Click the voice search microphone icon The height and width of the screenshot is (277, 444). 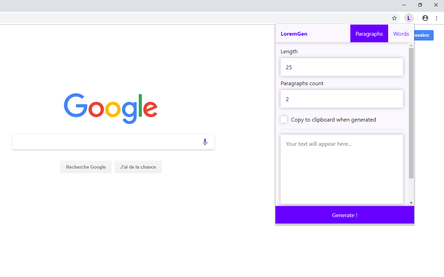coord(205,142)
